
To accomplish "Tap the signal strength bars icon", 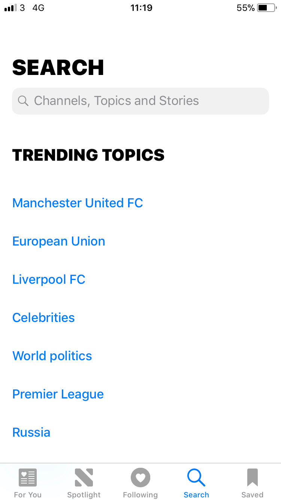I will point(11,8).
